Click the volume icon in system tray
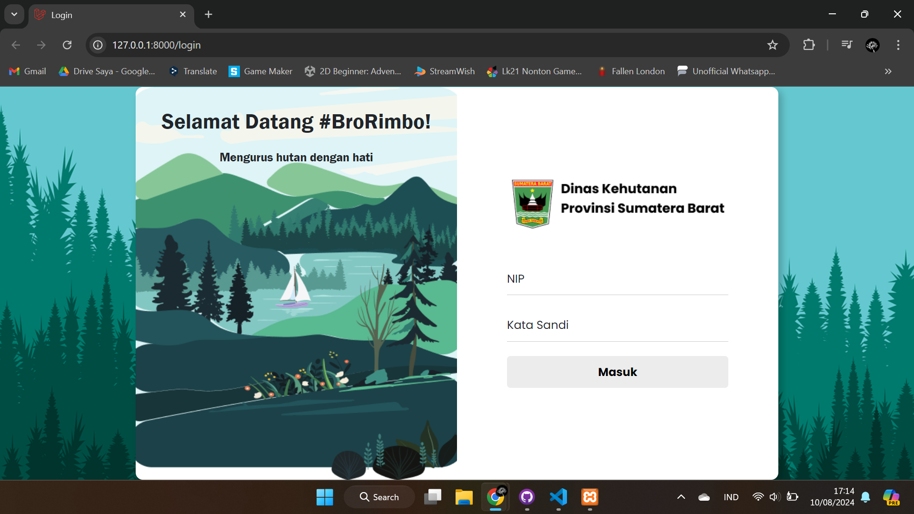 (x=774, y=496)
